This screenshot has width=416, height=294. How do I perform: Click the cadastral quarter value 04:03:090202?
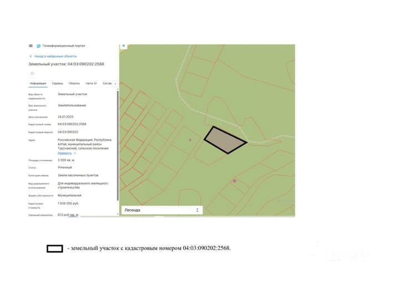tap(68, 132)
